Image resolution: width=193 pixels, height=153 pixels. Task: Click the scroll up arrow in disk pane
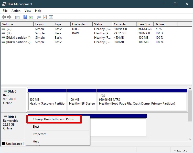click(190, 88)
